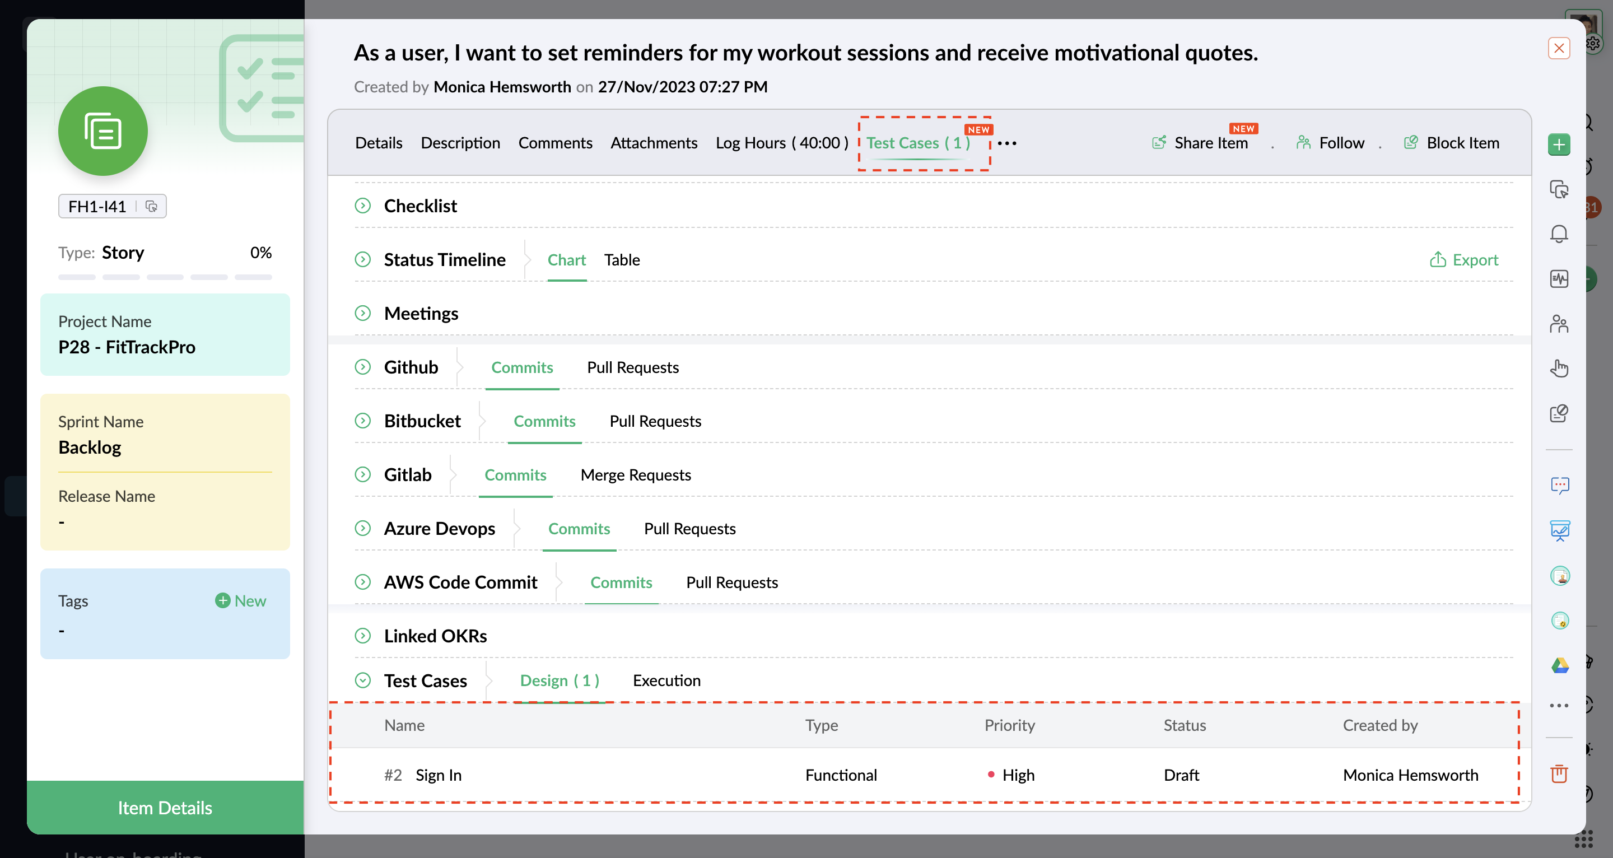Click the Google Drive icon in sidebar
This screenshot has width=1613, height=858.
pyautogui.click(x=1559, y=666)
